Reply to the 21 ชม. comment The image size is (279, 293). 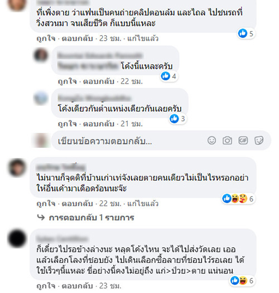(99, 124)
